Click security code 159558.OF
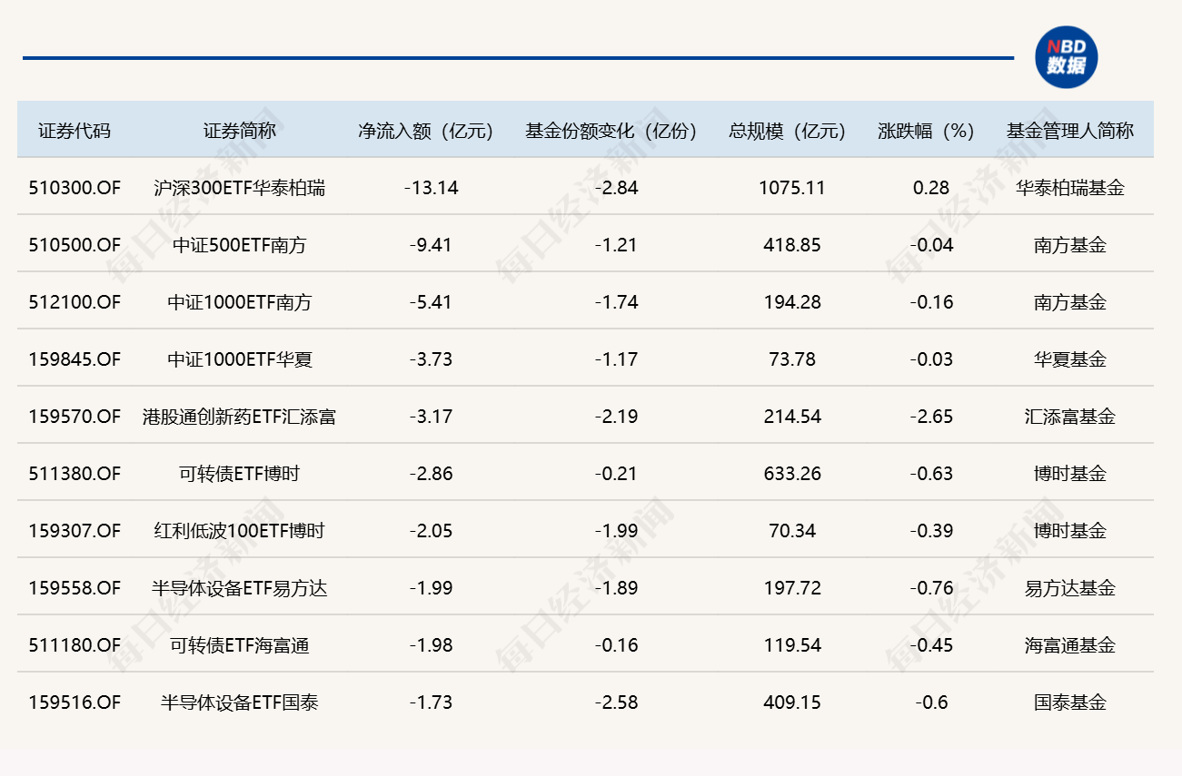Screen dimensions: 1182x776 74,588
